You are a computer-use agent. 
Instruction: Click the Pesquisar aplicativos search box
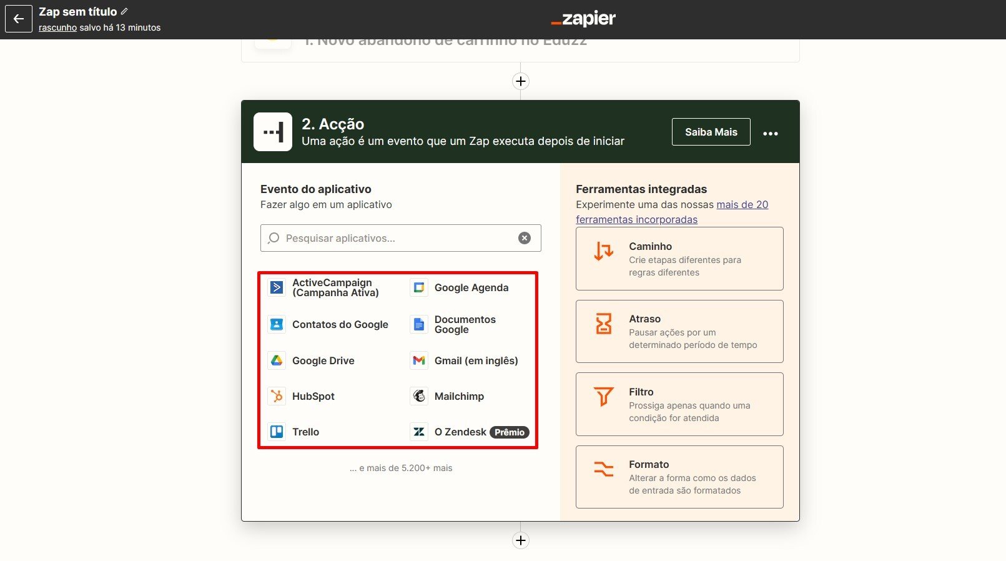tap(393, 238)
